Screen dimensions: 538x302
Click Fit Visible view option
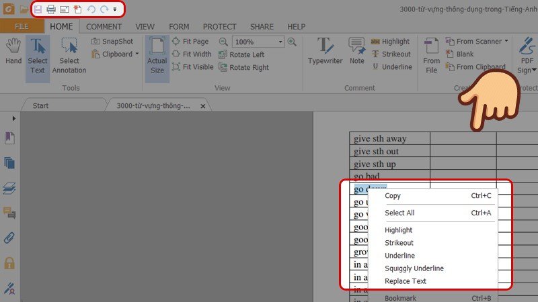193,66
